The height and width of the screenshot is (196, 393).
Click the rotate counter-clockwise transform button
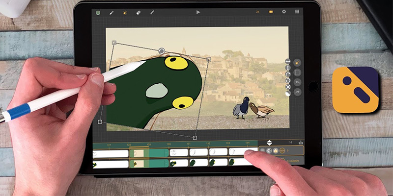pyautogui.click(x=288, y=80)
